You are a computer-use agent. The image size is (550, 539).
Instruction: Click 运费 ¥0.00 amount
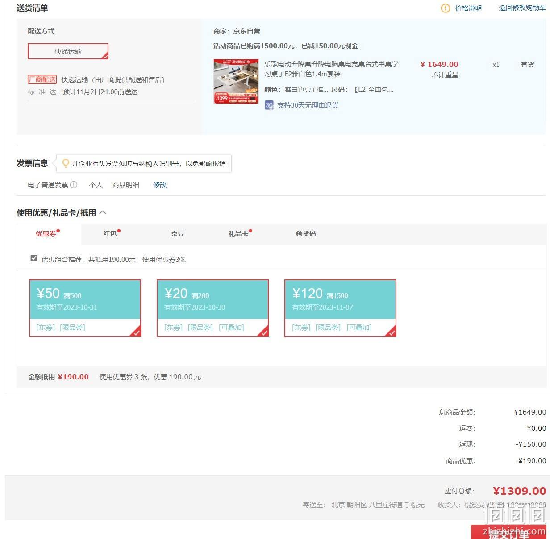tap(537, 428)
